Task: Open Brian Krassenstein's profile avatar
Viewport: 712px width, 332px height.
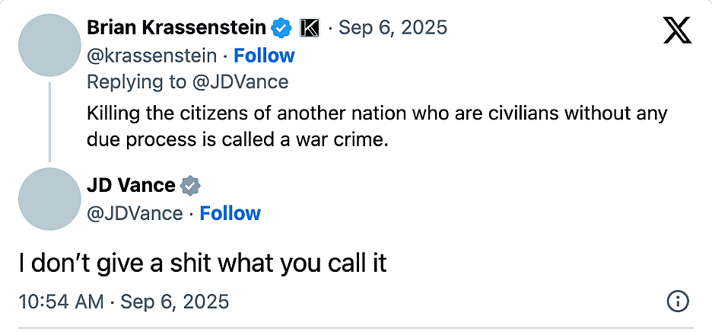Action: 50,45
